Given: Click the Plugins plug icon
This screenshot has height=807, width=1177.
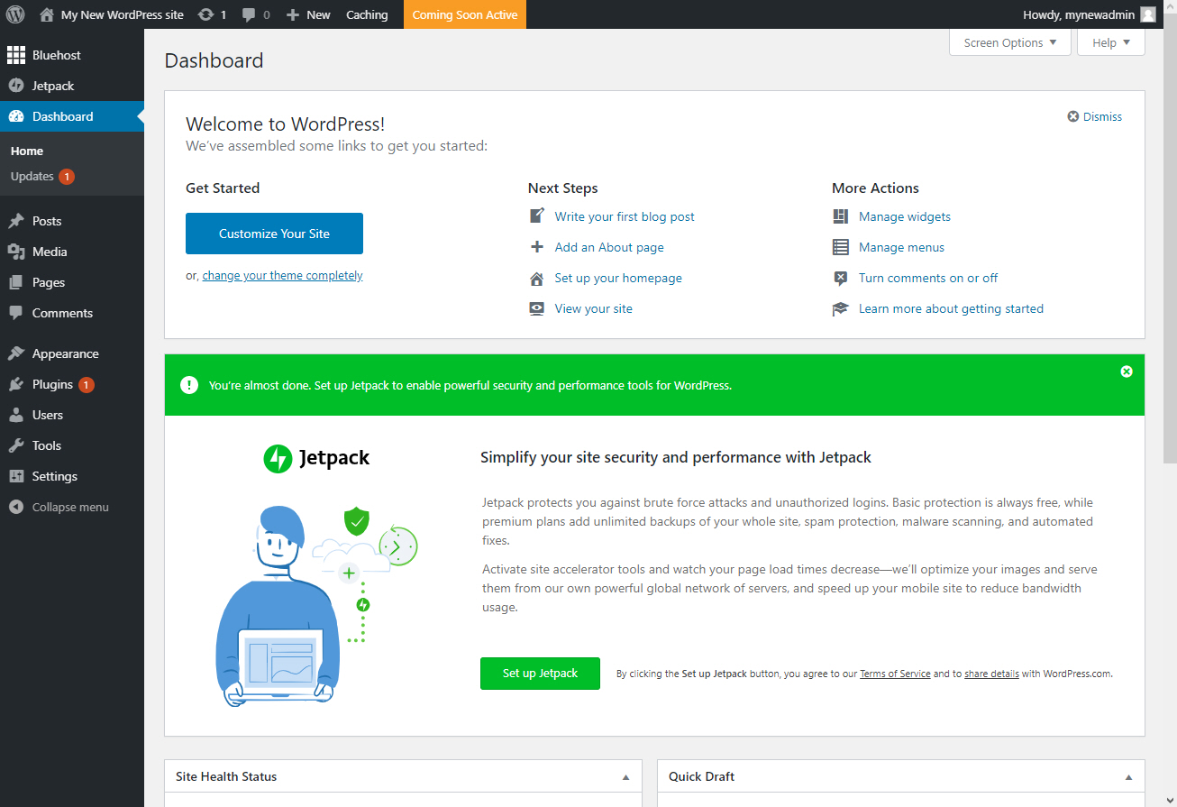Looking at the screenshot, I should tap(16, 384).
